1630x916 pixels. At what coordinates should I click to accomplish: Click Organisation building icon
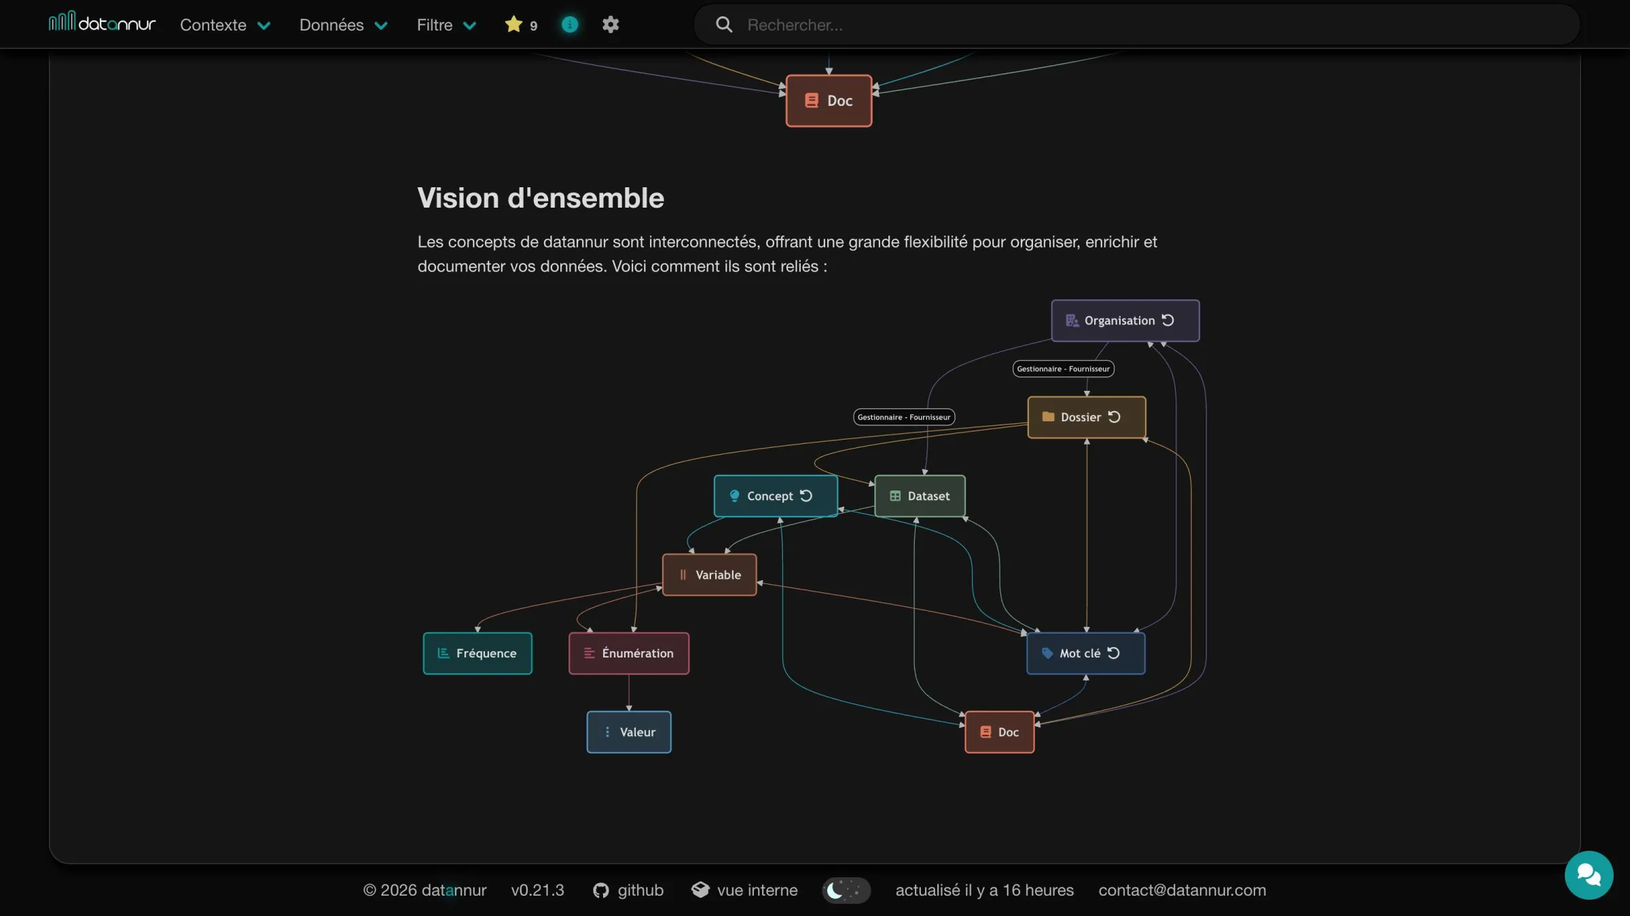(x=1072, y=320)
